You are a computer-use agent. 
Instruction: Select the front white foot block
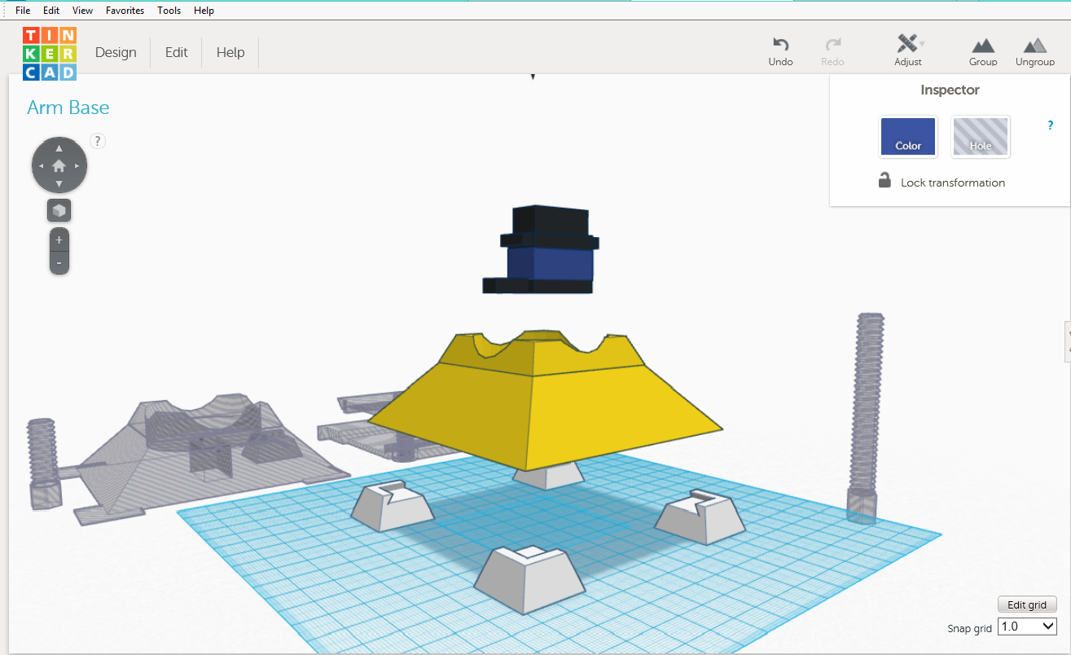coord(530,578)
